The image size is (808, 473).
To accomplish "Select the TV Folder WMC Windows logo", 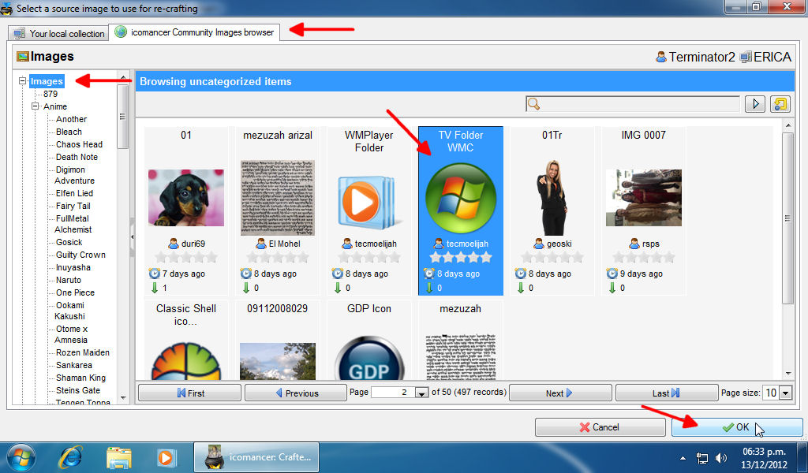I will tap(461, 198).
